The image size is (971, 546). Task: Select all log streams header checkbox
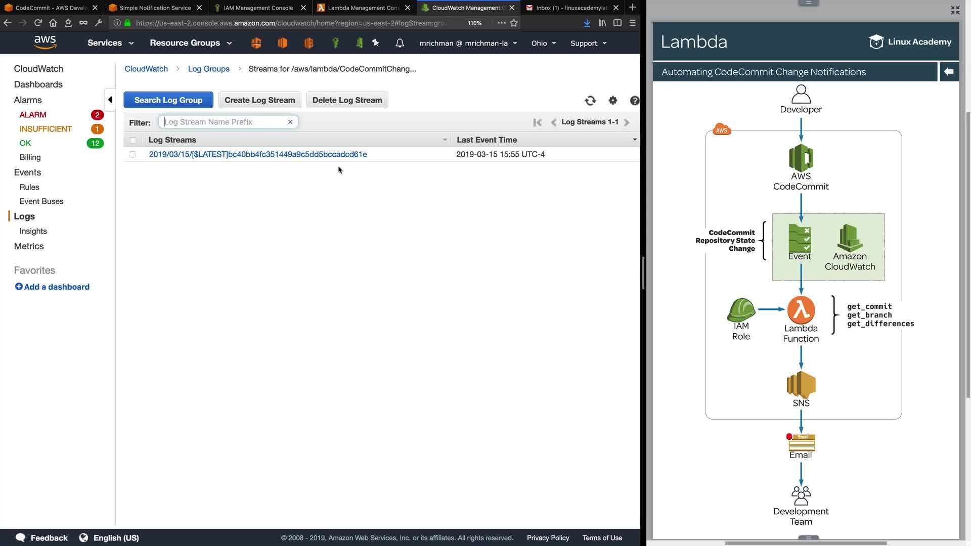(x=133, y=140)
